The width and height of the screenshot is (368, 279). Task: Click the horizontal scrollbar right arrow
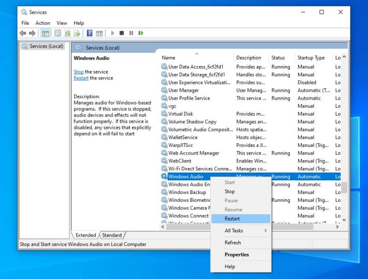tap(337, 227)
